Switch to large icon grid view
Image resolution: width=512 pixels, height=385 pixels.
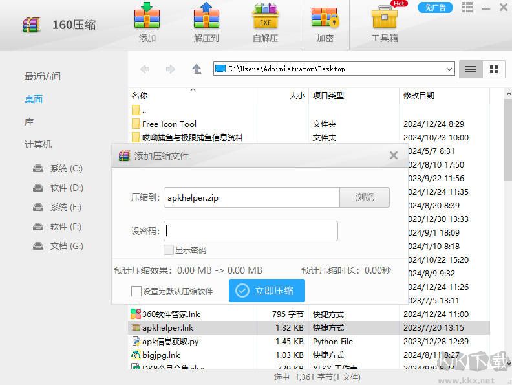click(x=494, y=69)
